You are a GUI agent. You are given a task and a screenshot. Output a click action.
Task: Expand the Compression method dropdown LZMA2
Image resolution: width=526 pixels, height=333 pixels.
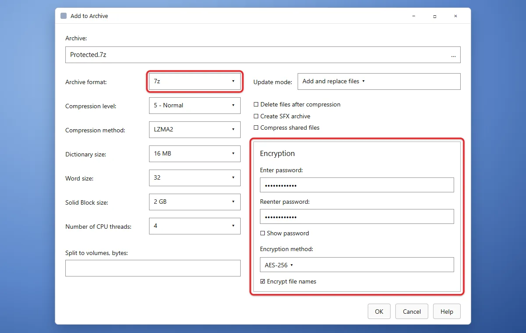(195, 130)
